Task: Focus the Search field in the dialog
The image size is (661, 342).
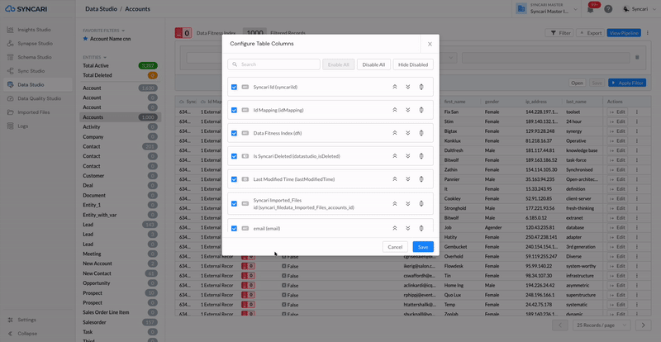Action: coord(274,64)
